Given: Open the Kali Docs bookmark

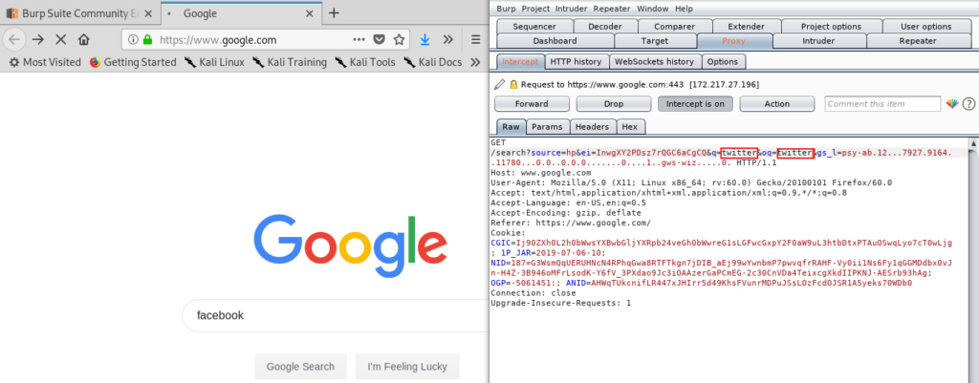Looking at the screenshot, I should tap(433, 62).
